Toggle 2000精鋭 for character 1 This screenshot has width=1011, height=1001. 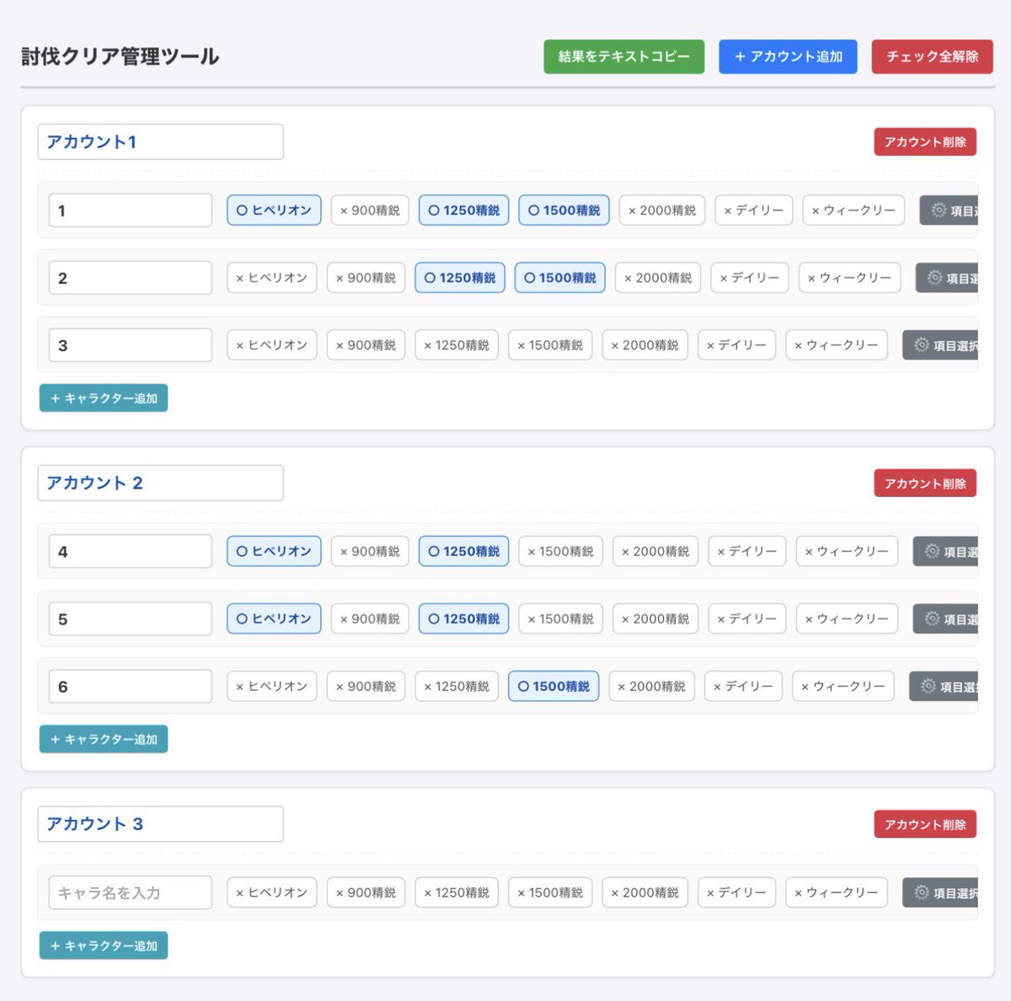coord(662,210)
